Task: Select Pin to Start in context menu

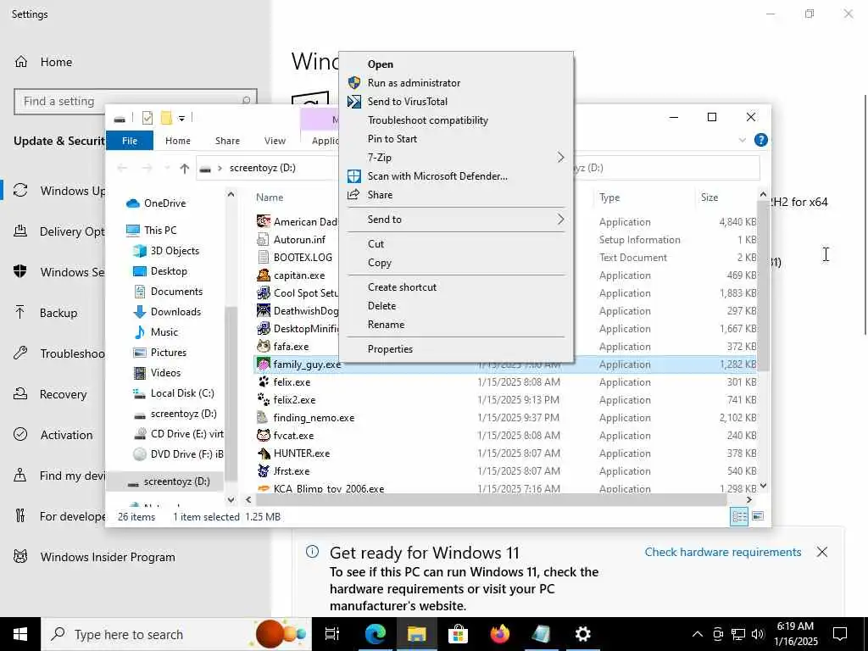Action: (x=456, y=139)
